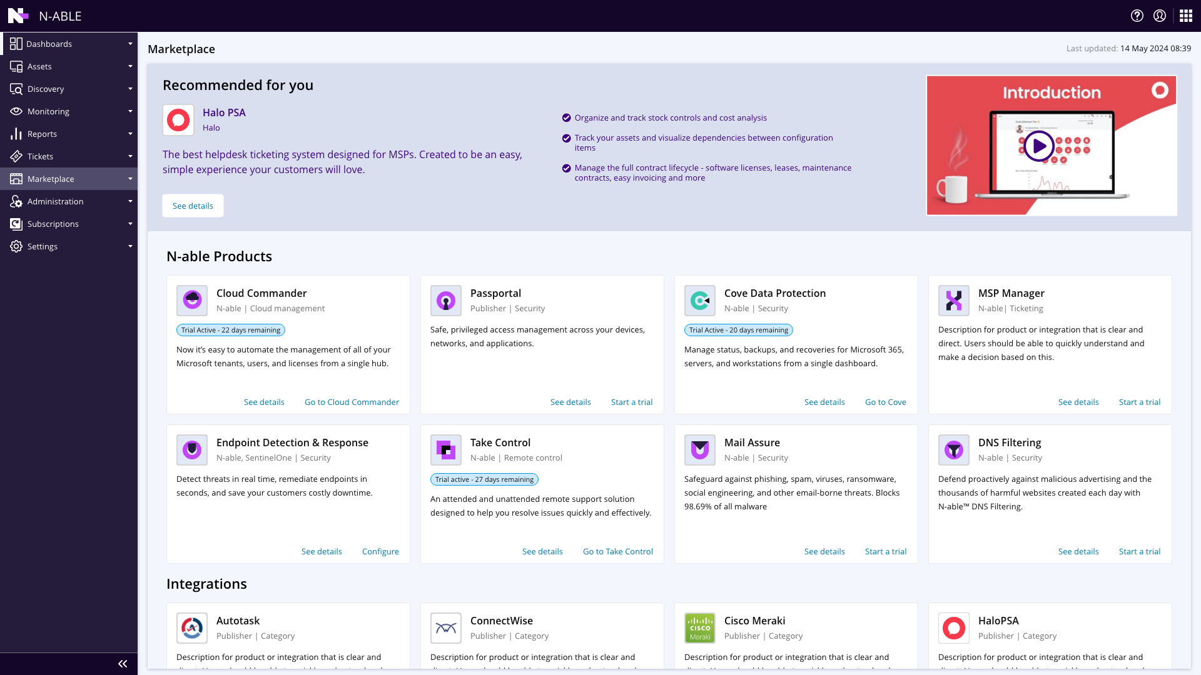Expand the Tickets menu arrow
The image size is (1201, 675).
pos(130,156)
